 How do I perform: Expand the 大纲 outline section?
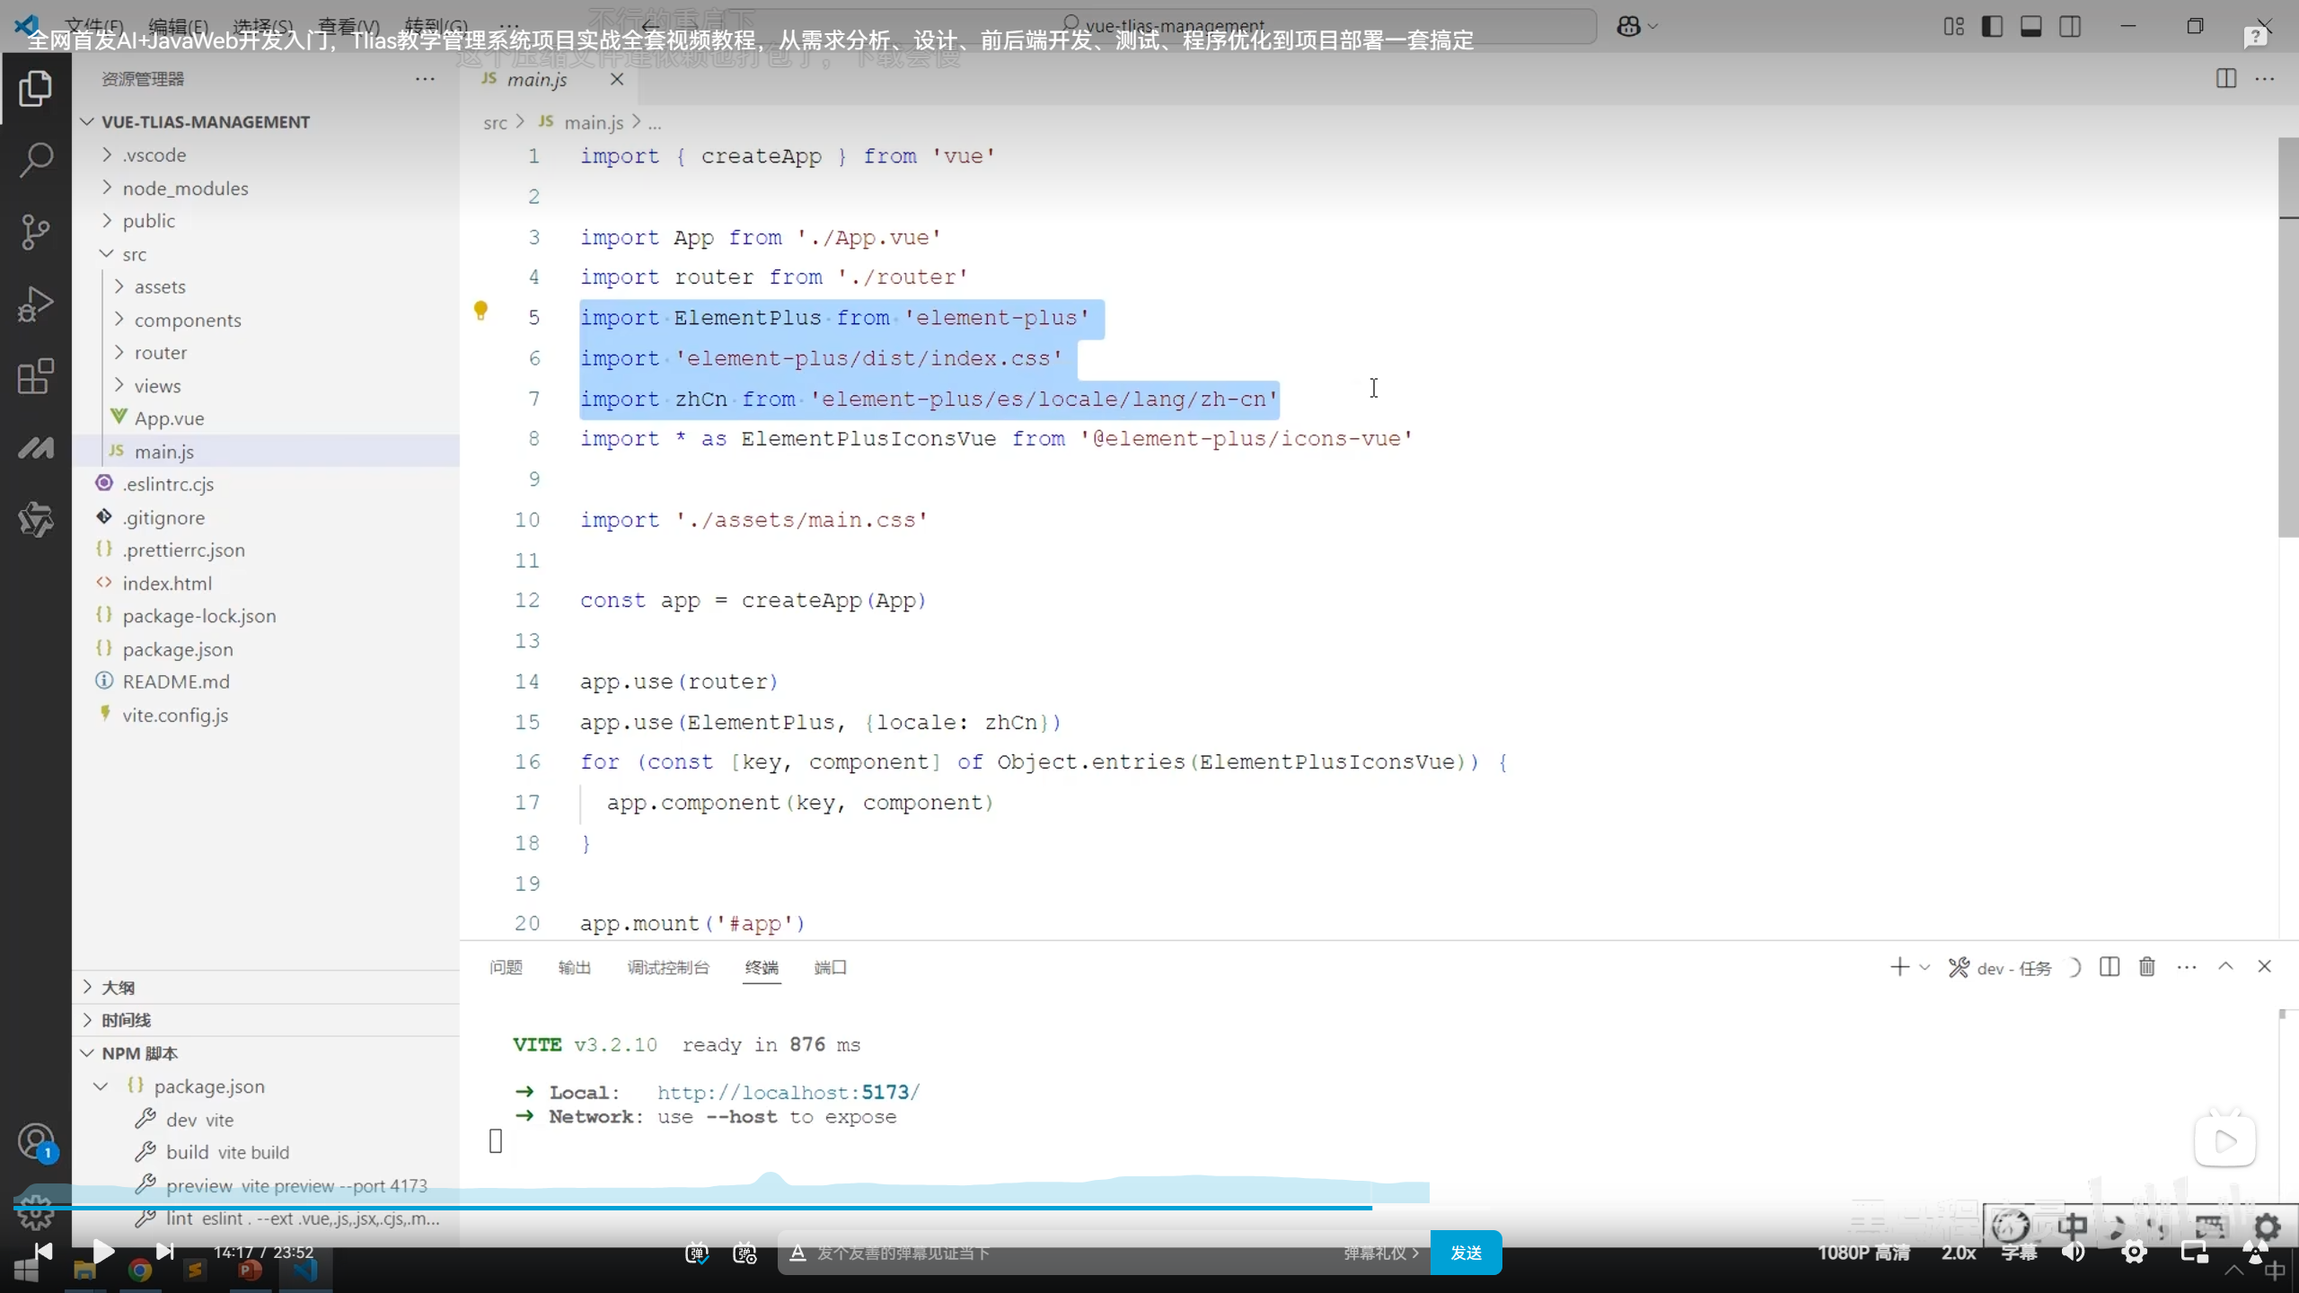(118, 987)
